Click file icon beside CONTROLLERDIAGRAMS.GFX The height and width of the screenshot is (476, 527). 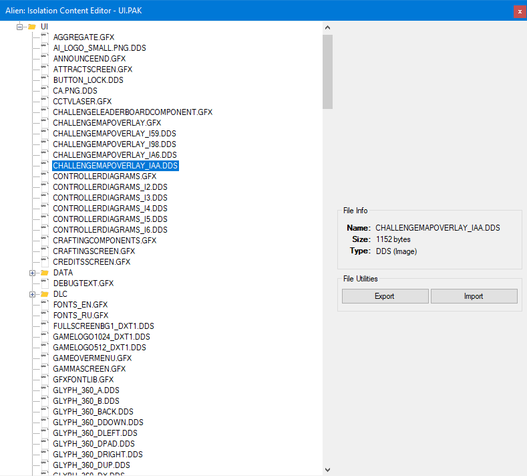pyautogui.click(x=45, y=176)
